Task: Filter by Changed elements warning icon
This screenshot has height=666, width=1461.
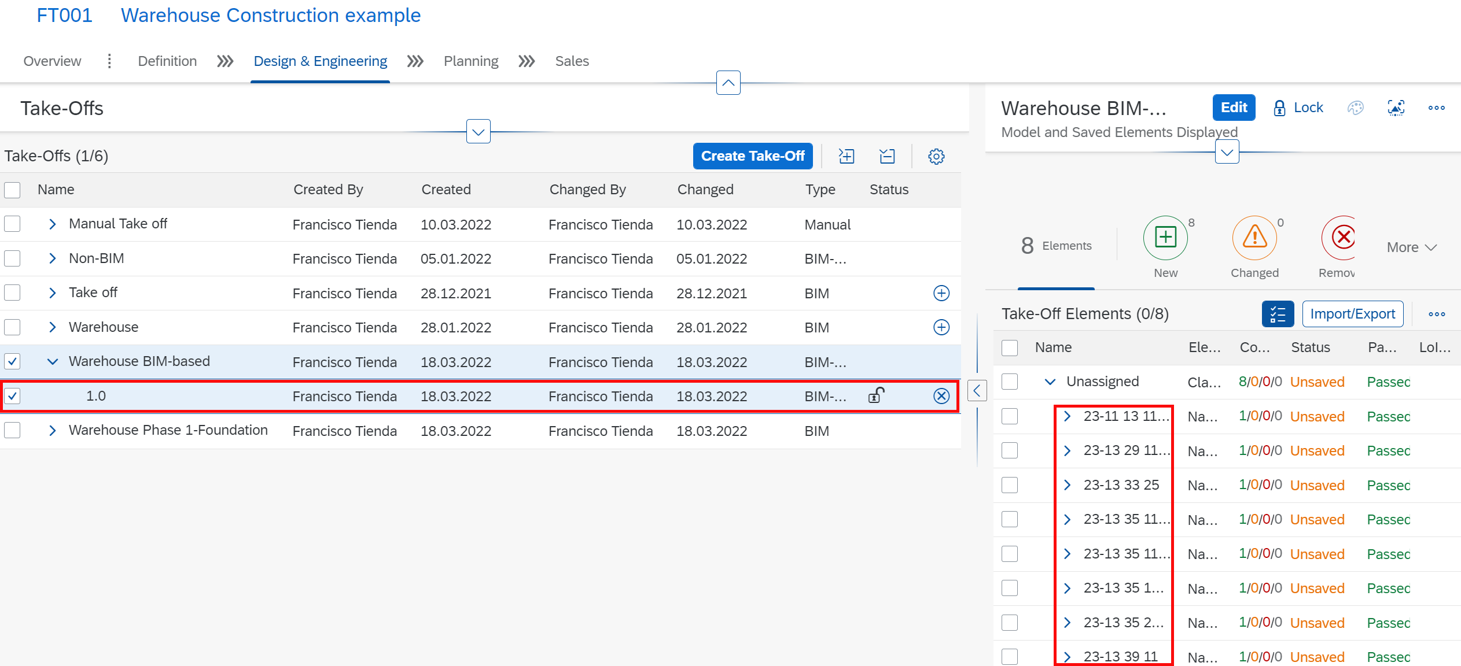Action: [1254, 237]
